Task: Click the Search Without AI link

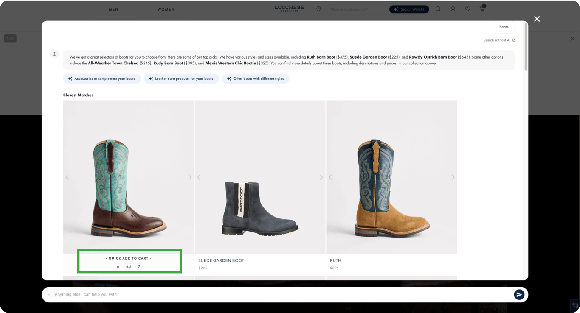Action: (499, 40)
